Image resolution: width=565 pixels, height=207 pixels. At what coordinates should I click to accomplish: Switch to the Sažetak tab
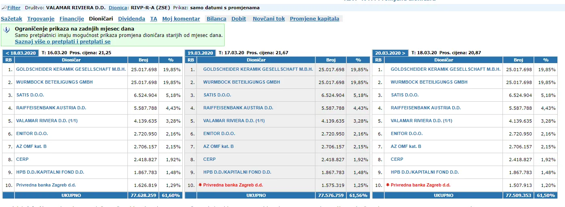tap(11, 18)
